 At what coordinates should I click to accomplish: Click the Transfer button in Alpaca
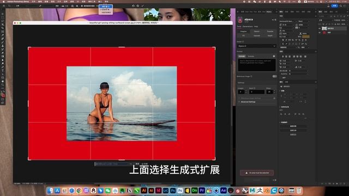270,32
